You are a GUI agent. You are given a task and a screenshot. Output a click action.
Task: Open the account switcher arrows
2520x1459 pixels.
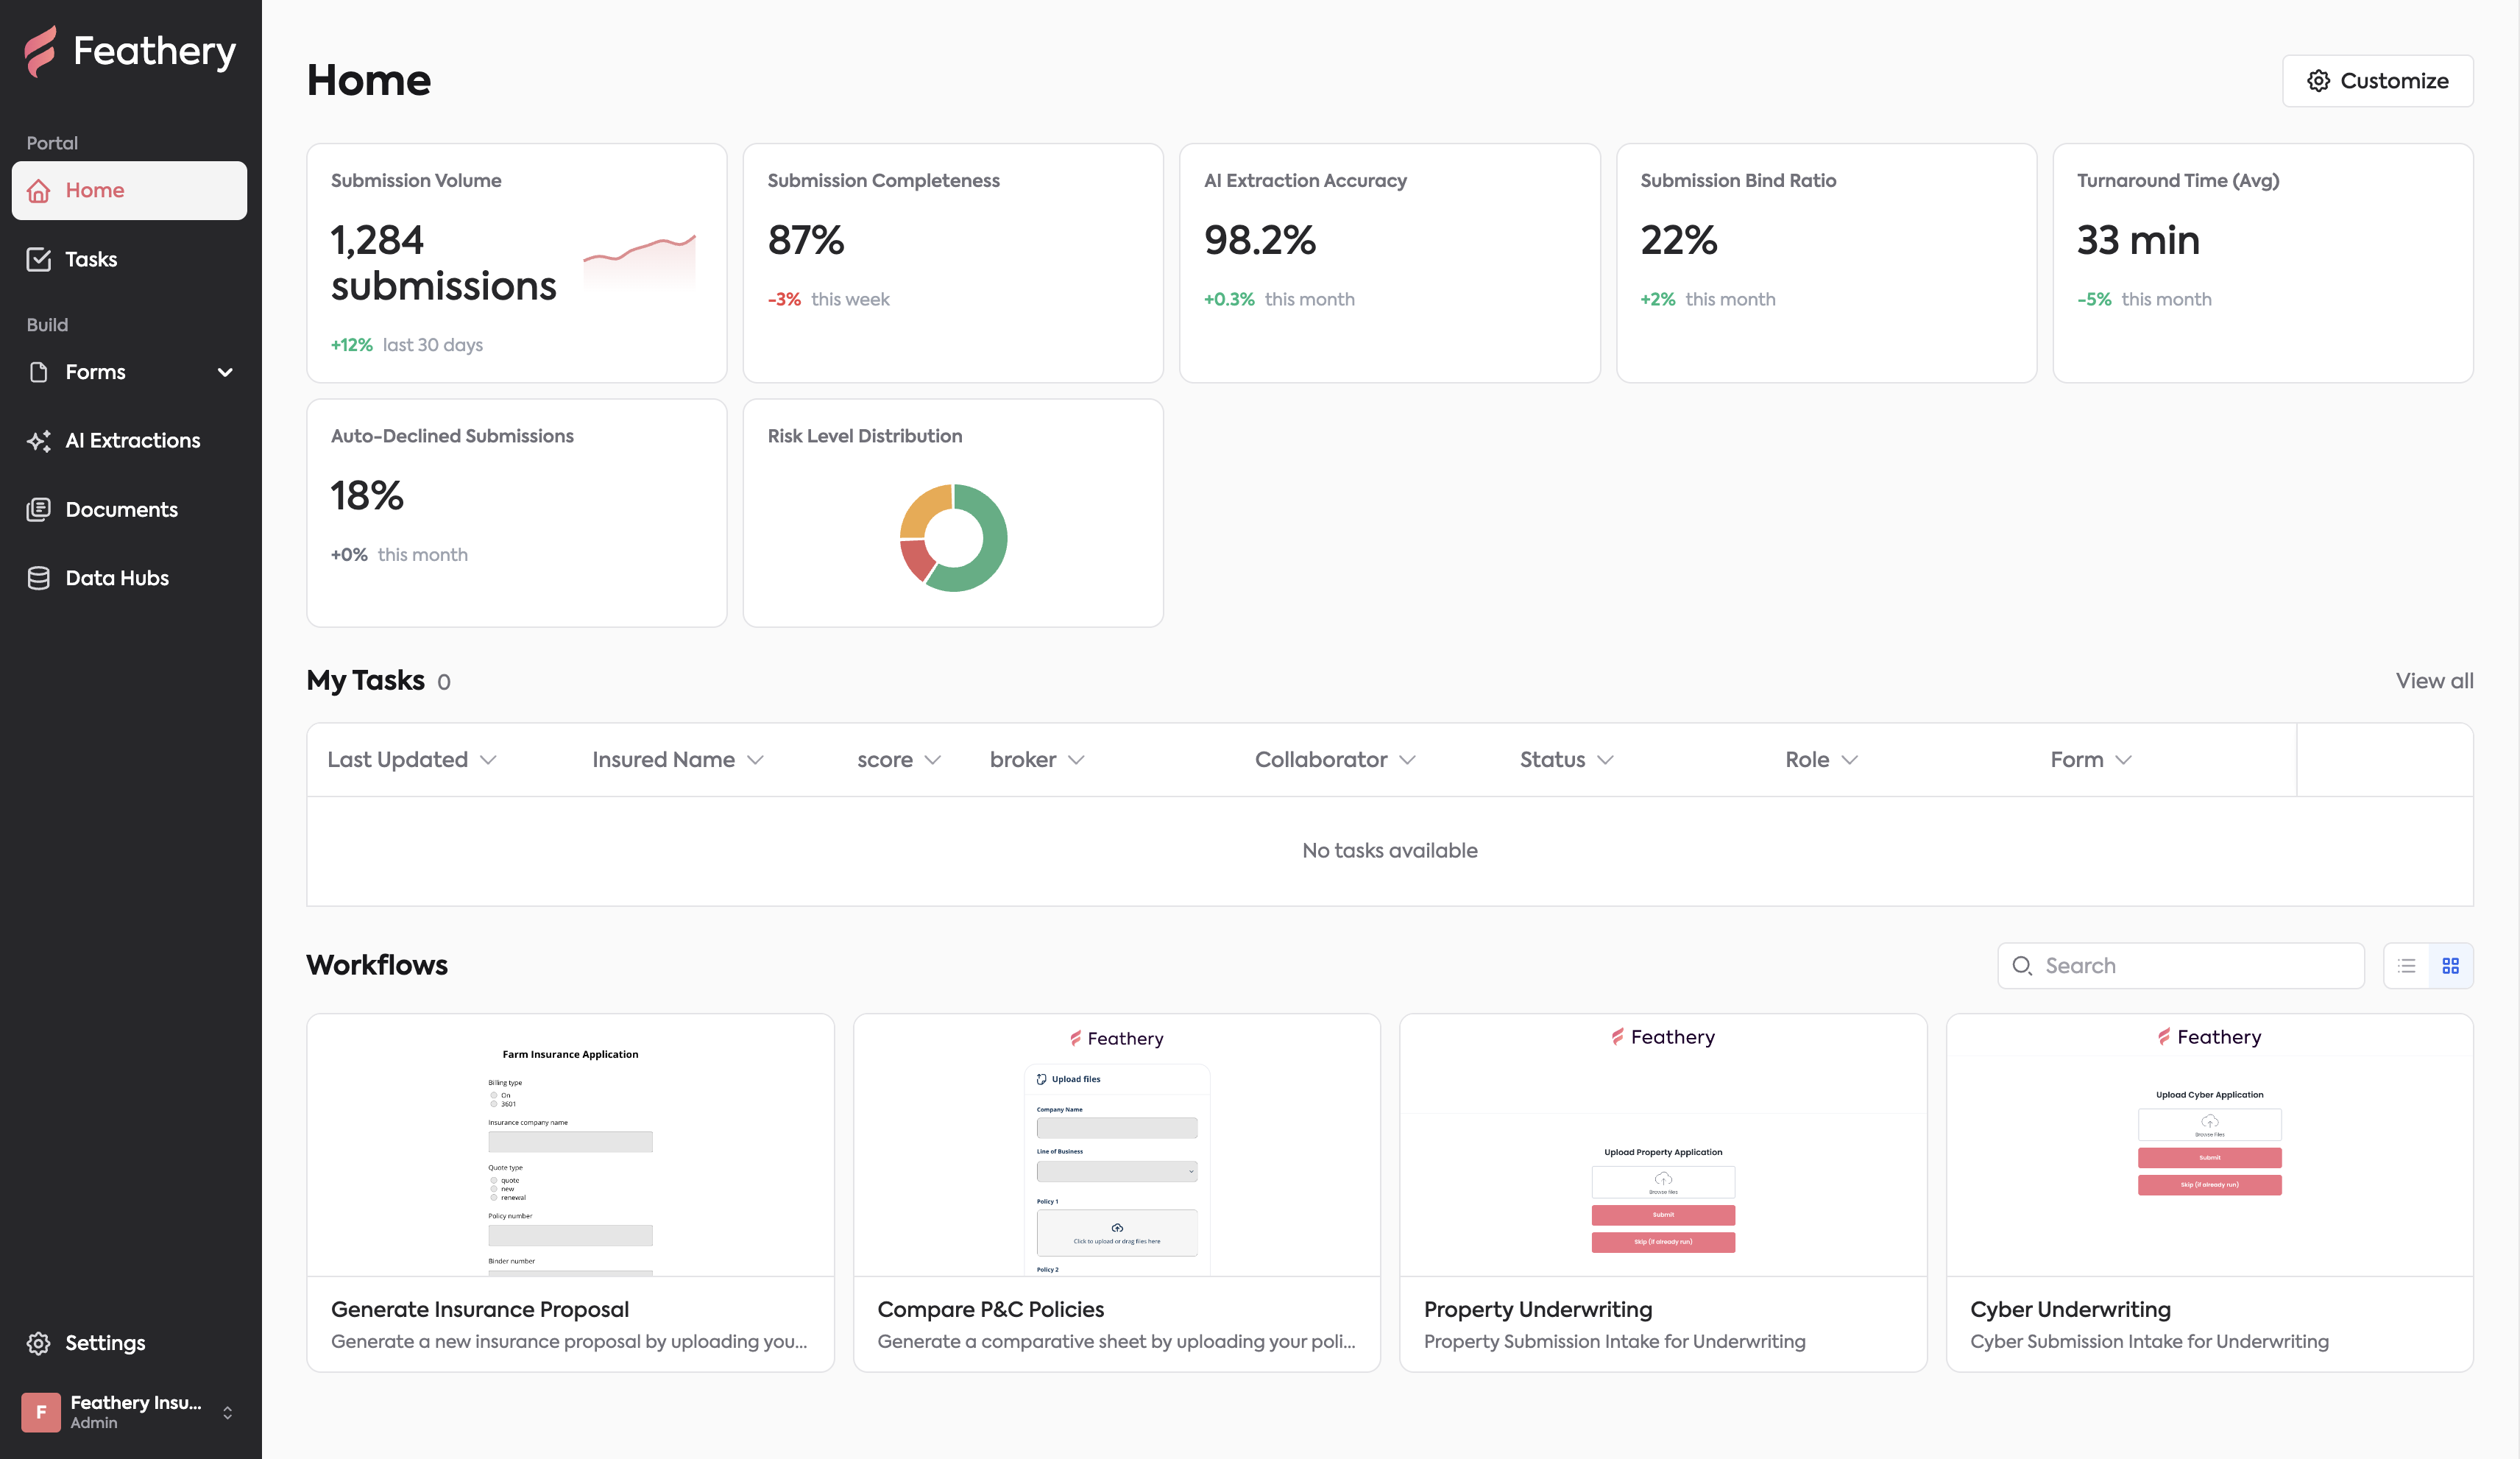227,1412
